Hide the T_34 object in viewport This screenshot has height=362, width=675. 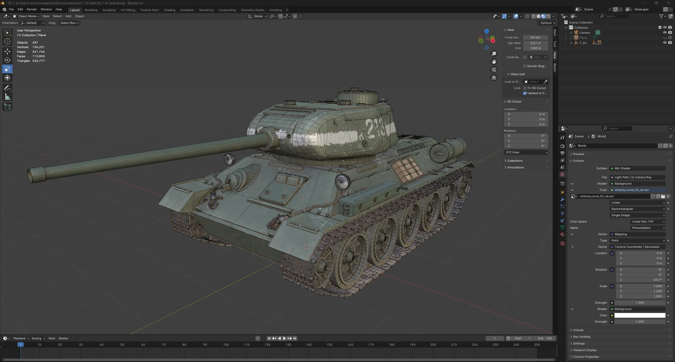pos(665,43)
